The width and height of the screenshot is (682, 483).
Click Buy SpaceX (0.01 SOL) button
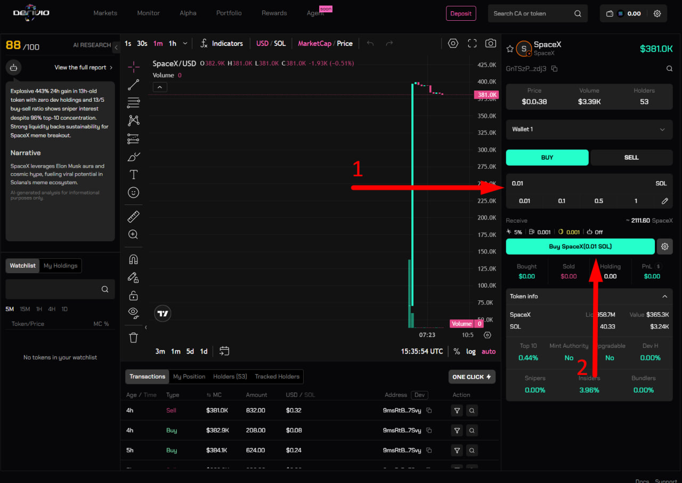tap(580, 247)
